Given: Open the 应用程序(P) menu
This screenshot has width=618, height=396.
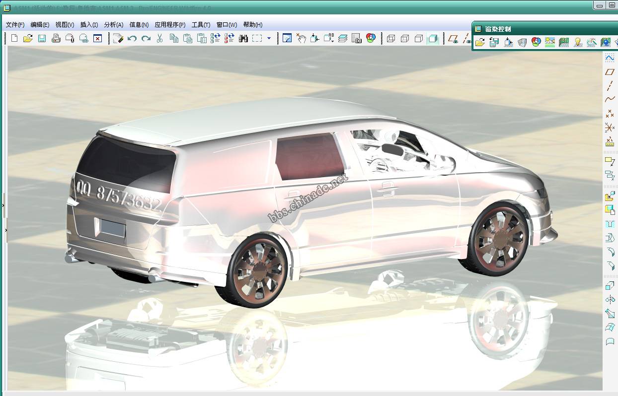Looking at the screenshot, I should (x=170, y=25).
